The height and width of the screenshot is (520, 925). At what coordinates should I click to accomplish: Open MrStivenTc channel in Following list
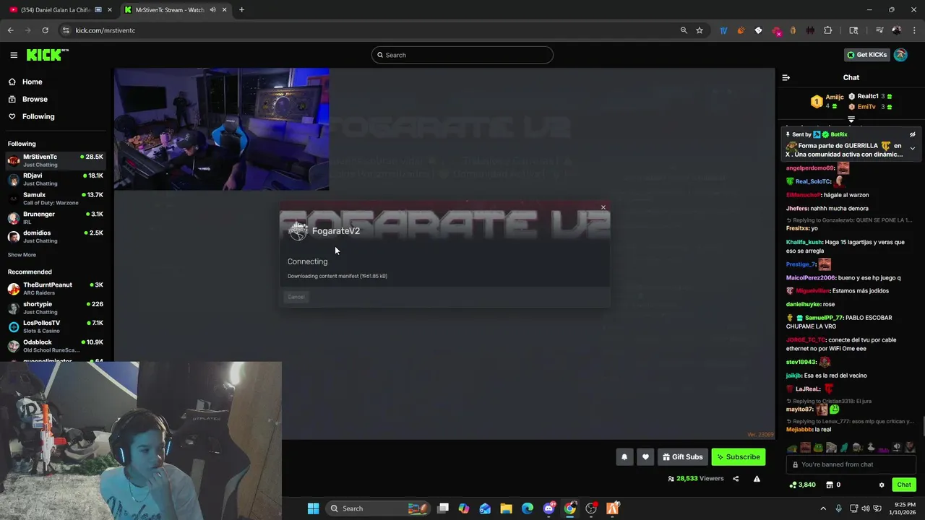(56, 160)
